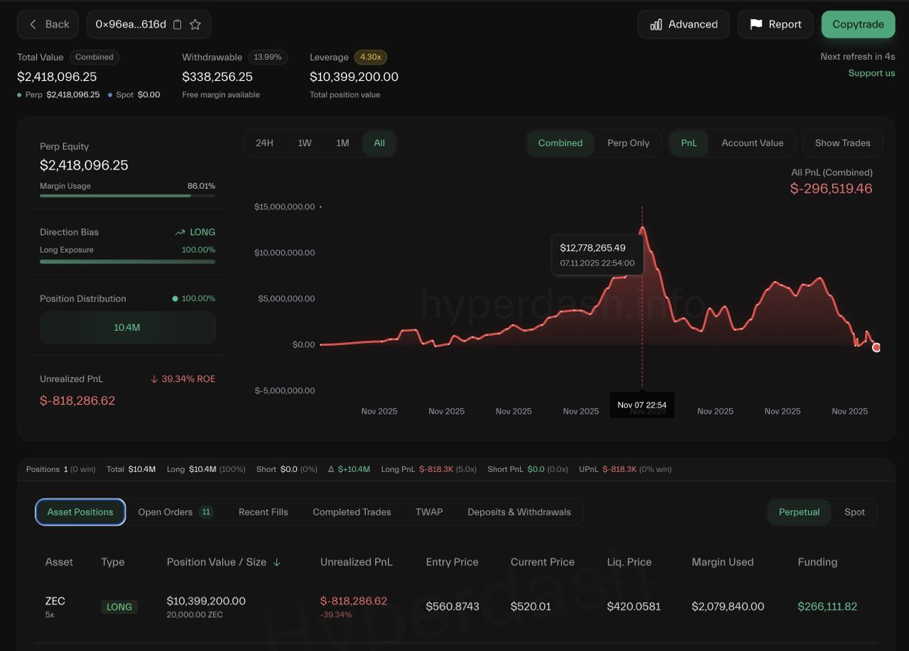
Task: Select the 1W time range
Action: click(305, 143)
